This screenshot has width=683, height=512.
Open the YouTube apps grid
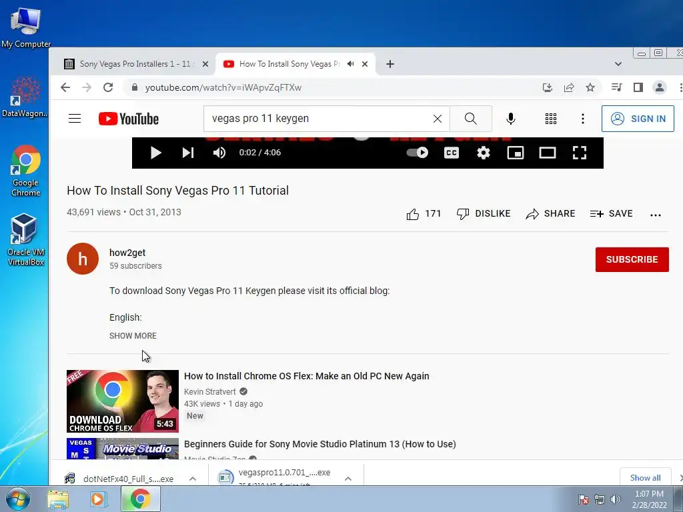click(x=550, y=119)
